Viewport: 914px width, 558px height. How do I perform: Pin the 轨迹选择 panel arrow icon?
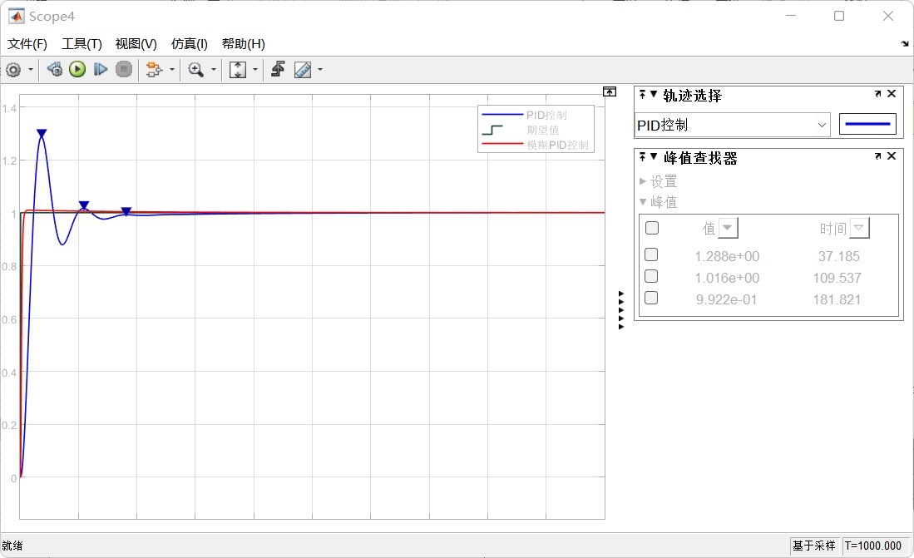pos(642,94)
